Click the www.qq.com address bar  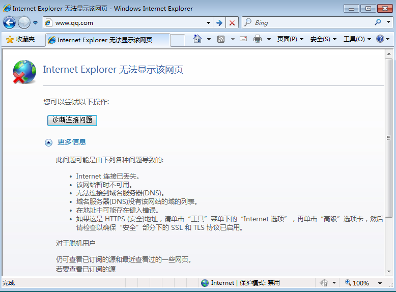[x=128, y=23]
